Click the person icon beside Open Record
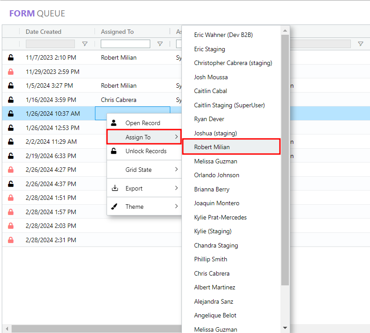The width and height of the screenshot is (370, 333). (114, 123)
